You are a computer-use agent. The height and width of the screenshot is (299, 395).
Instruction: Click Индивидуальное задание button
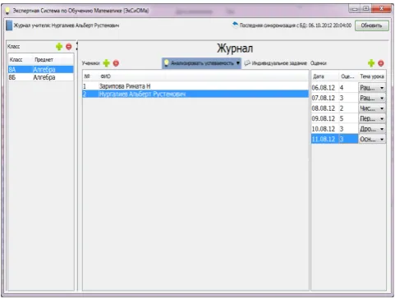(275, 63)
